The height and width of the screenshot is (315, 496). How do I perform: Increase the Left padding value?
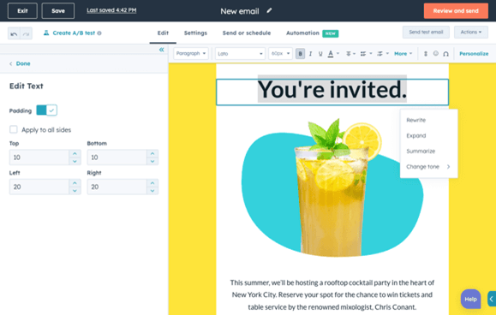click(75, 183)
